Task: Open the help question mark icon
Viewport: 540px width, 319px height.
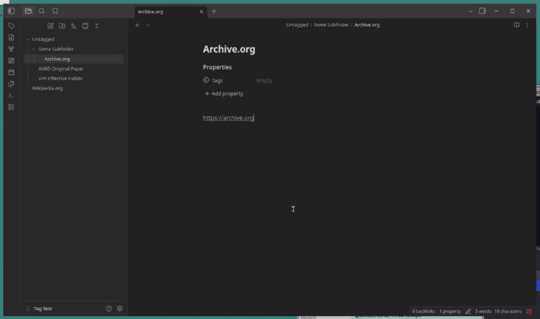Action: point(109,309)
